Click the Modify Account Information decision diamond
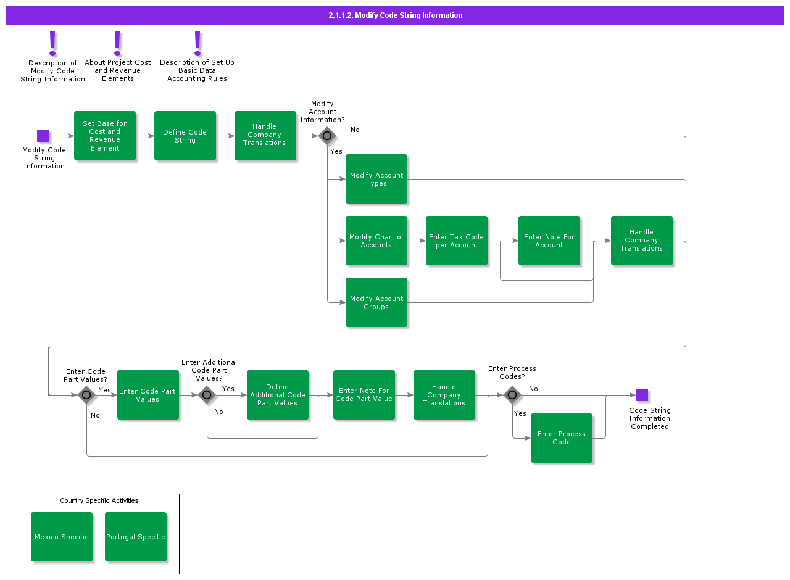The image size is (790, 580). point(327,136)
